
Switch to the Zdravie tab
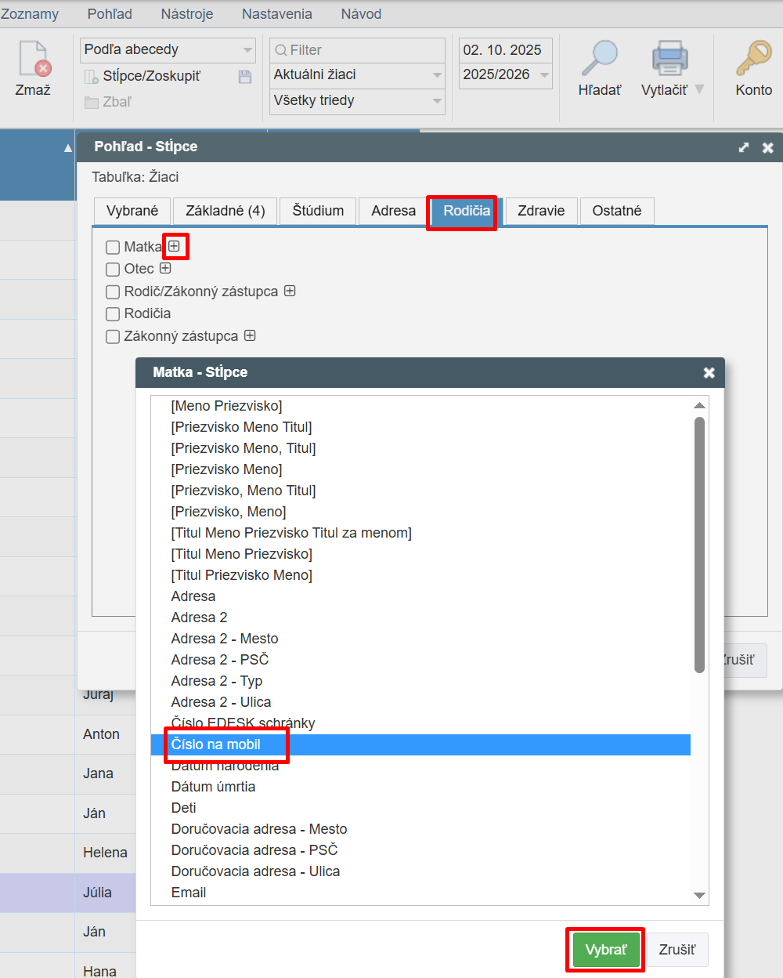tap(541, 211)
